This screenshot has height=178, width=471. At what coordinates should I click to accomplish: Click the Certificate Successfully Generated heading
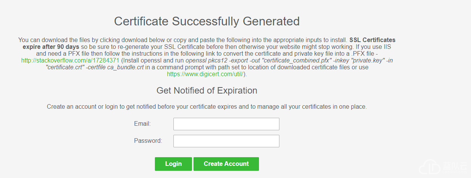pos(207,21)
